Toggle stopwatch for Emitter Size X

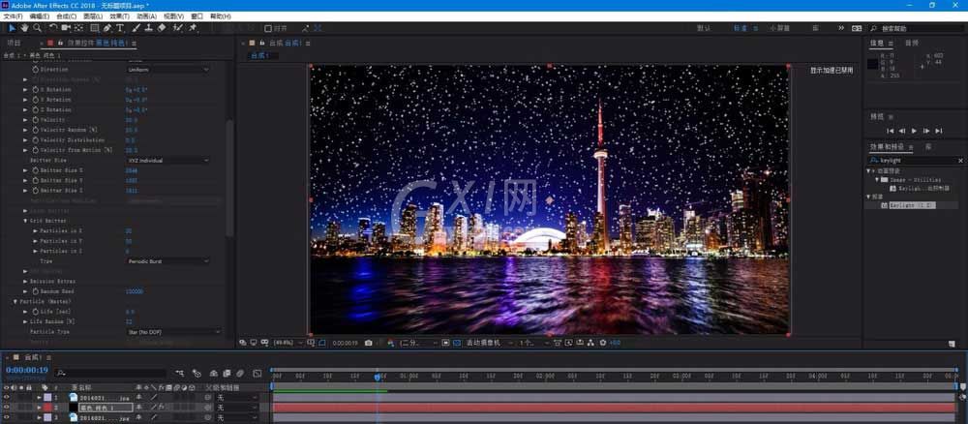35,170
